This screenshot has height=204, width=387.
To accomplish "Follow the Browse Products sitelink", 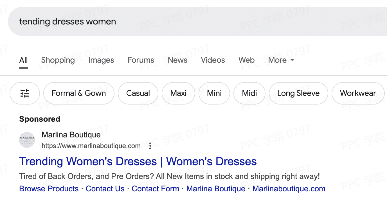I will coord(49,189).
